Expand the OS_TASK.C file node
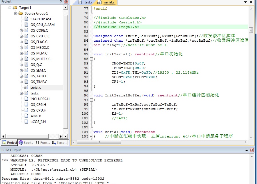Viewport: 257px width, 184px height. pyautogui.click(x=21, y=76)
